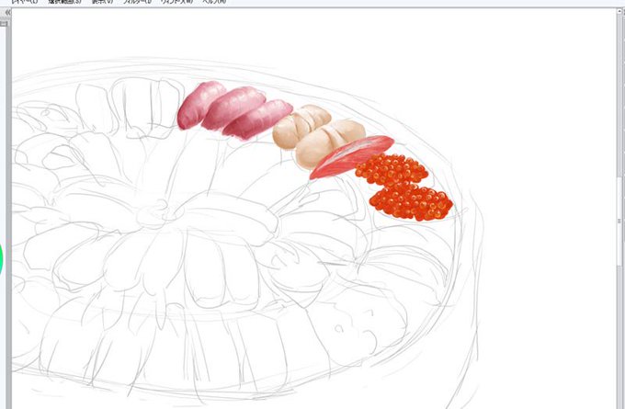The height and width of the screenshot is (409, 625).
Task: Open the 表示 (View) menu
Action: [x=102, y=2]
